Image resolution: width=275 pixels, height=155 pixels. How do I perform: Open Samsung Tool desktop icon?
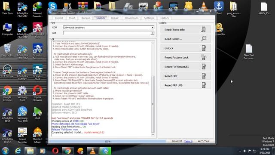(x=22, y=93)
